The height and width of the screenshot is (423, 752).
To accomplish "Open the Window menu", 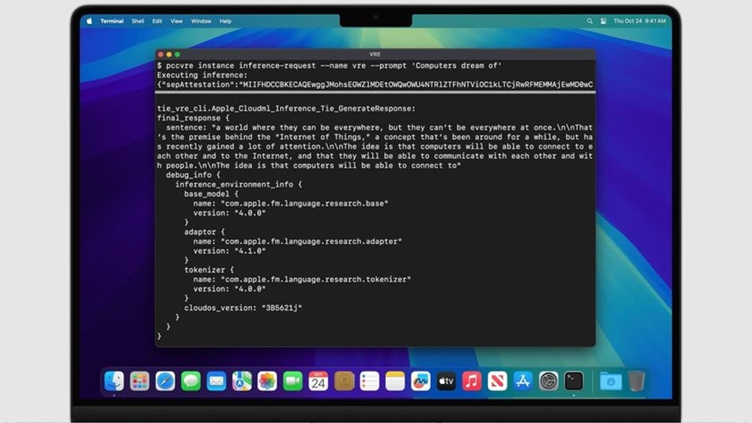I will 201,21.
